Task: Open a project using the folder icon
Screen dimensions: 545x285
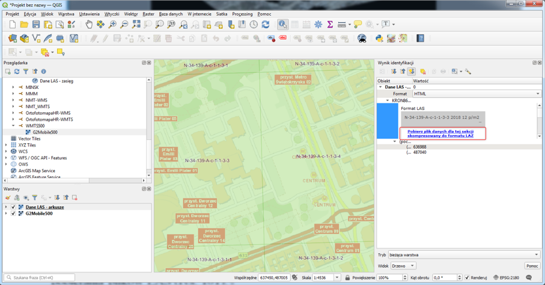Action: [24, 24]
